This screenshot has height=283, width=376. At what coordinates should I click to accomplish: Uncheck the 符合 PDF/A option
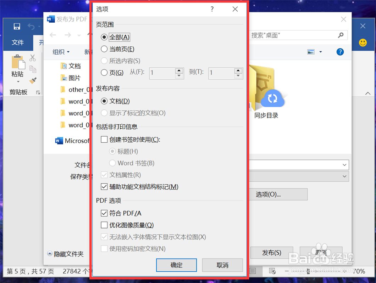[x=104, y=213]
